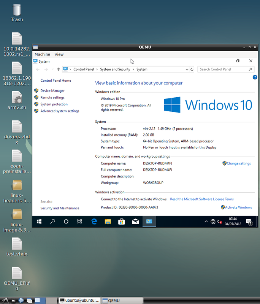Select the eoan-preinstalled file icon
Screen dimensions: 260x304
[x=17, y=162]
